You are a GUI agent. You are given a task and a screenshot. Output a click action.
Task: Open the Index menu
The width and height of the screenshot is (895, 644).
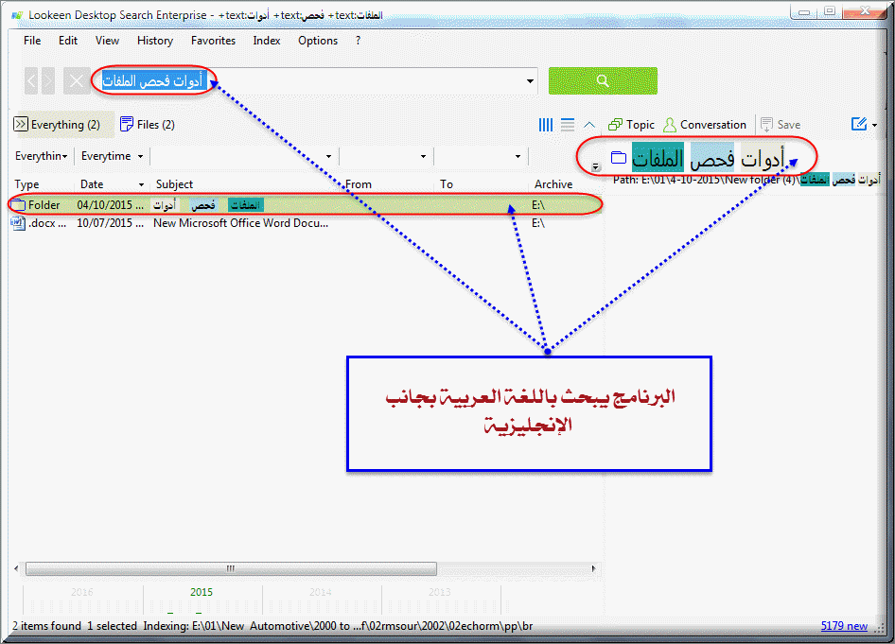pos(267,41)
